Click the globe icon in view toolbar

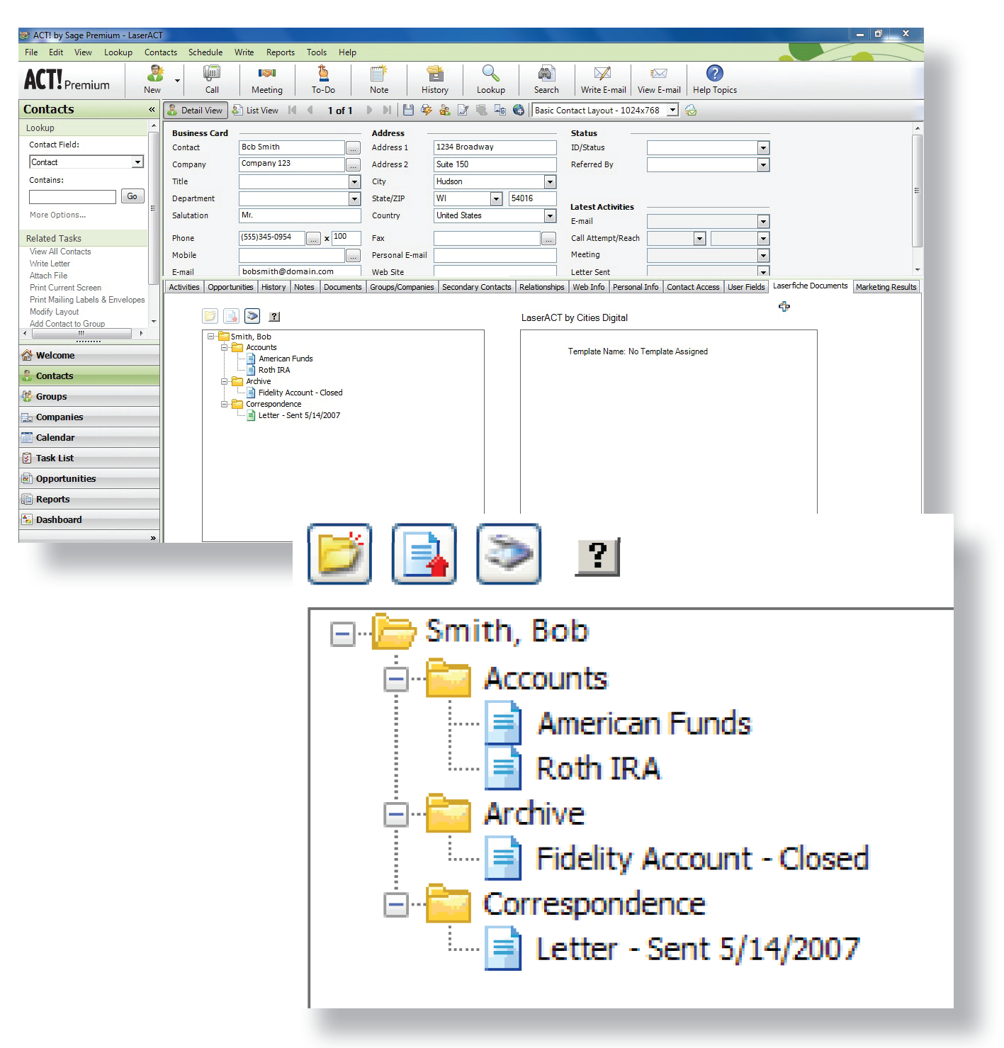519,110
